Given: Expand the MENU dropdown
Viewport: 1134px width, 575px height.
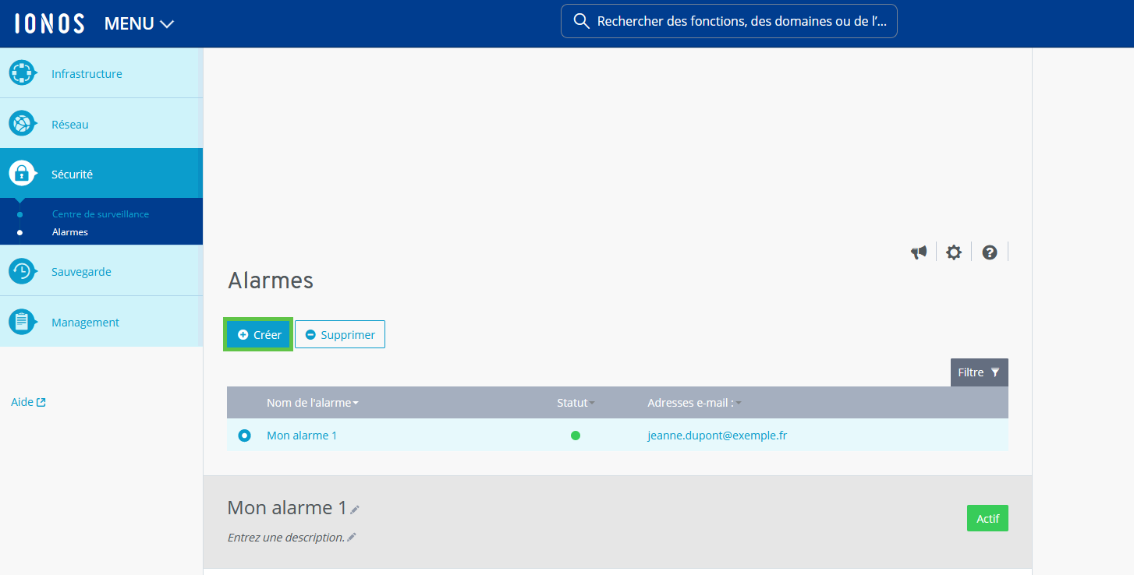Looking at the screenshot, I should 139,23.
